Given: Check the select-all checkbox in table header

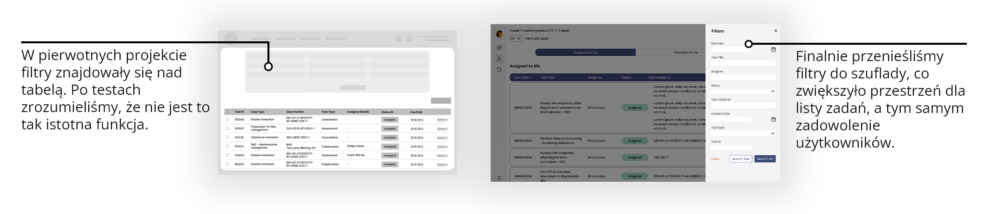Looking at the screenshot, I should tap(227, 112).
